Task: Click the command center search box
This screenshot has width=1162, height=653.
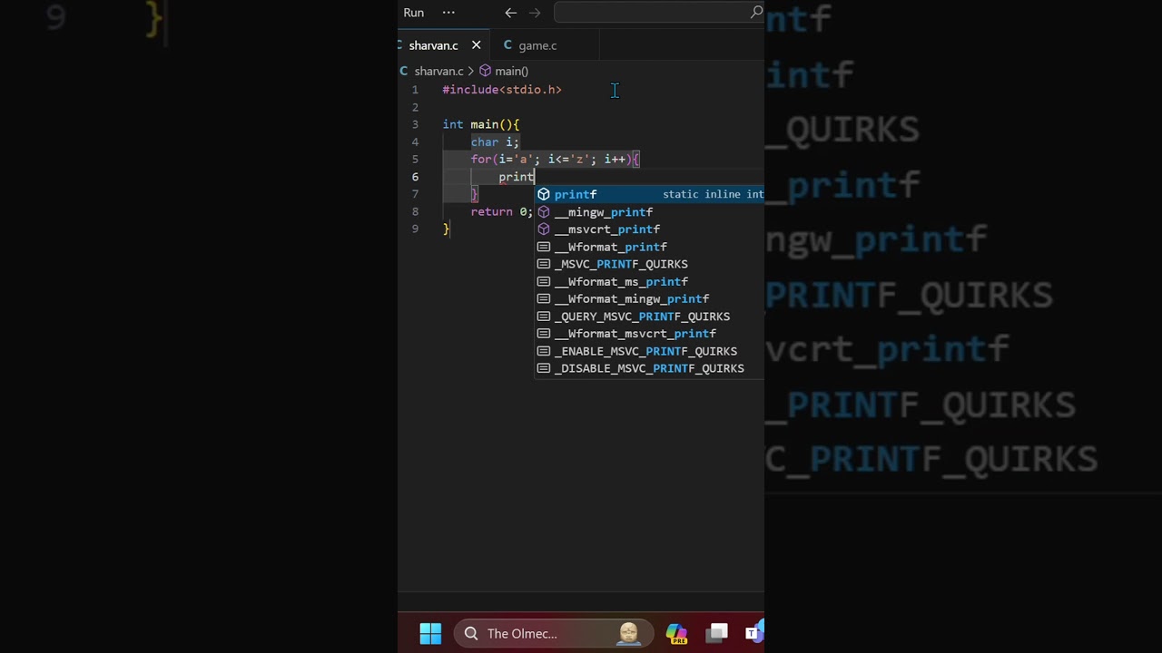Action: (658, 12)
